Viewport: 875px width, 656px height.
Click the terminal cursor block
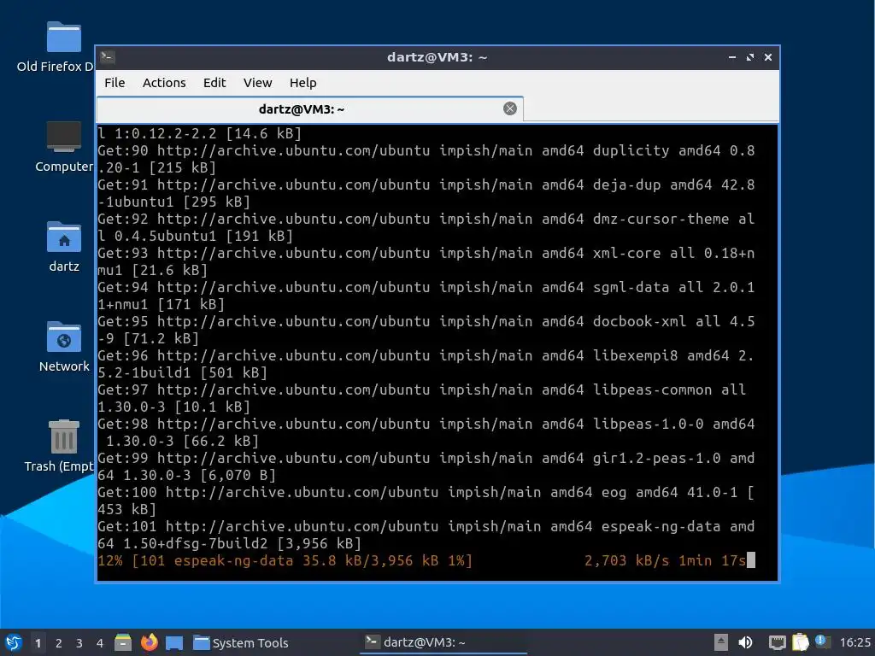(751, 560)
